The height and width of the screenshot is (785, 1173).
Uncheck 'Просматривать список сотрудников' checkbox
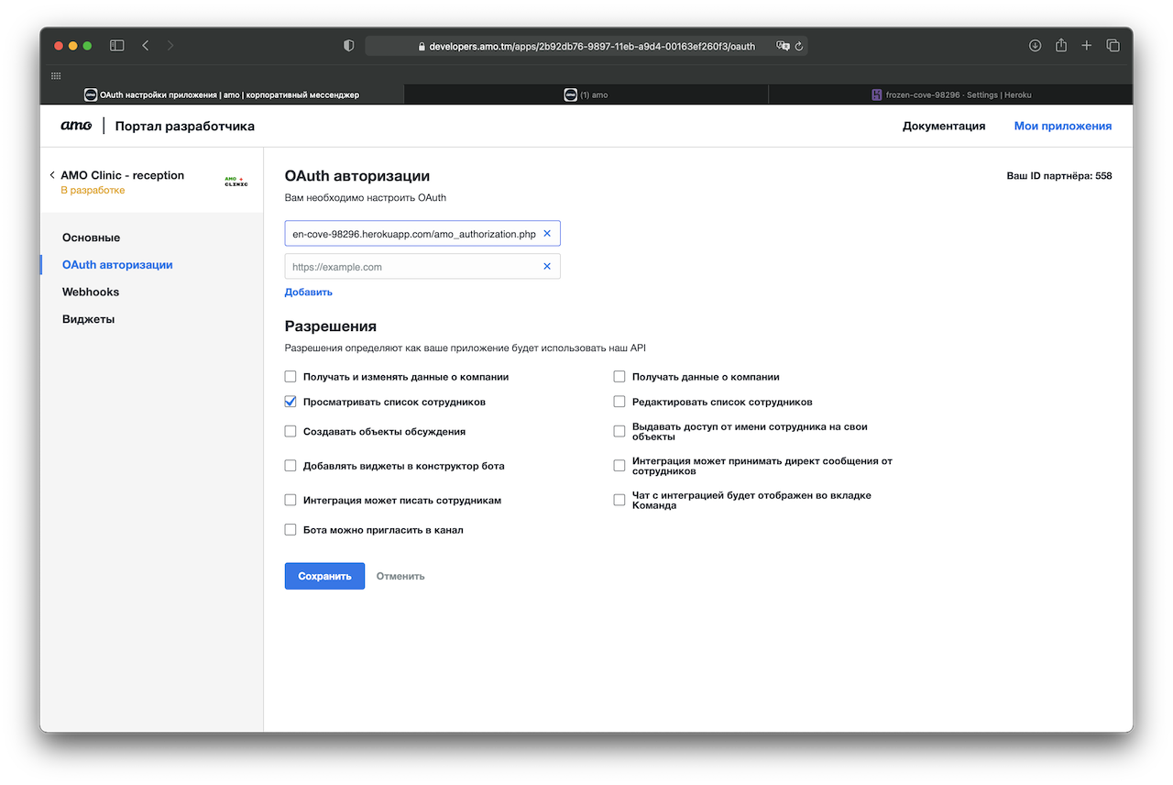pyautogui.click(x=291, y=402)
